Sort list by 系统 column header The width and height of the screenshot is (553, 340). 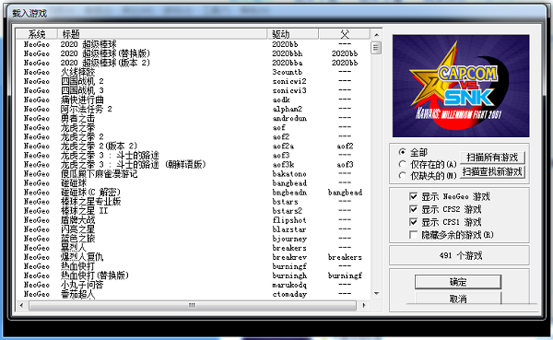pos(37,34)
